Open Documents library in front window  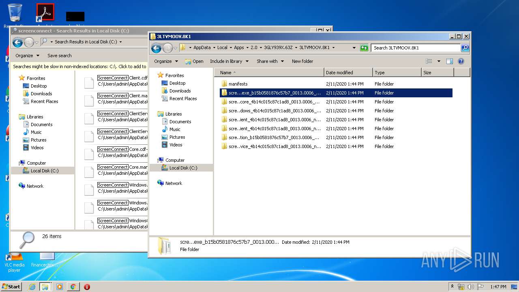click(x=180, y=122)
